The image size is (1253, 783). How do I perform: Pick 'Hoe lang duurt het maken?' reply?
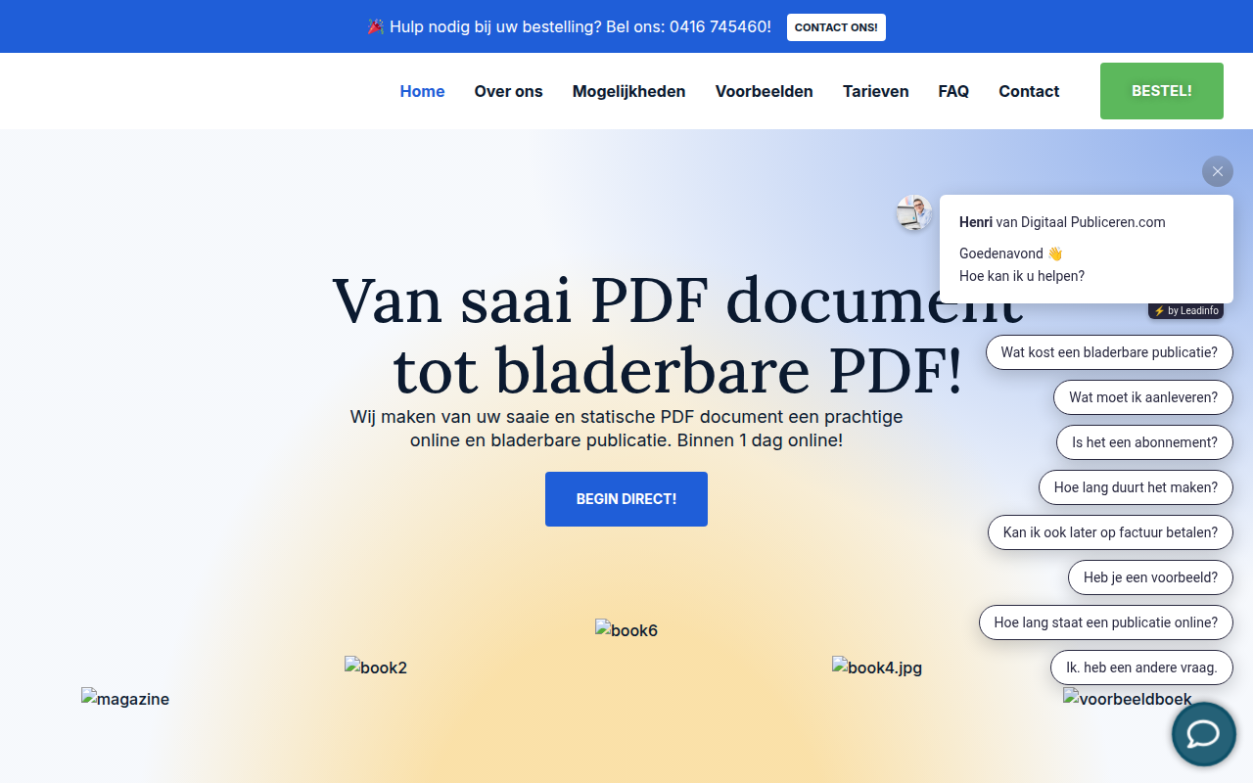pos(1136,487)
